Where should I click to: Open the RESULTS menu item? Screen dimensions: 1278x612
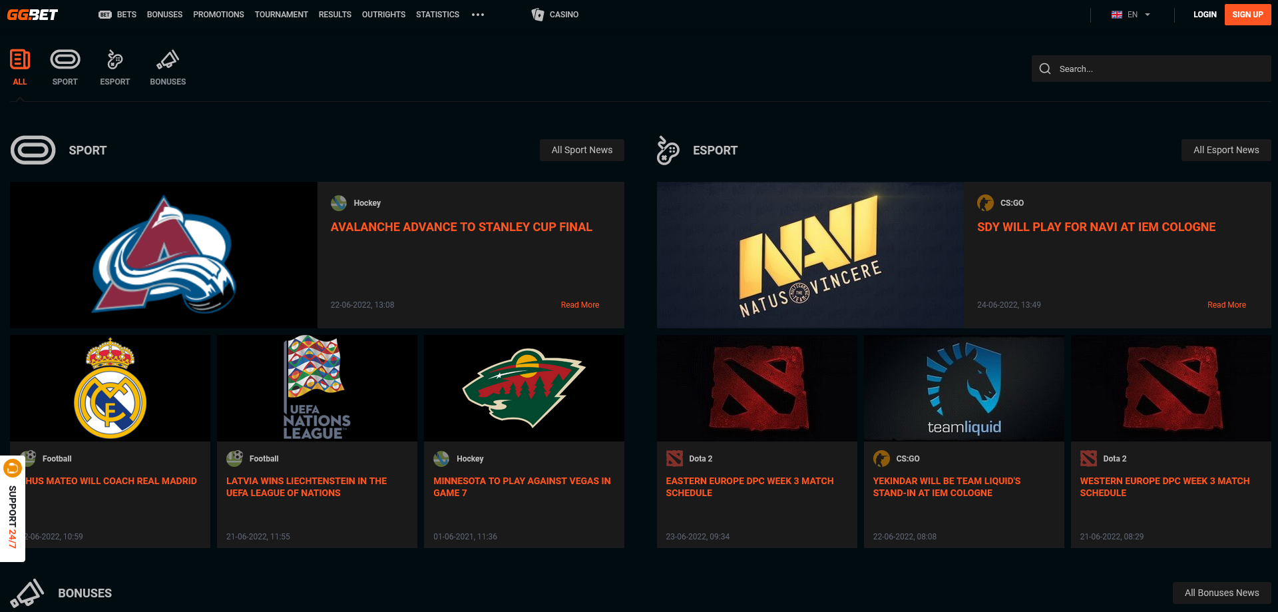[335, 15]
